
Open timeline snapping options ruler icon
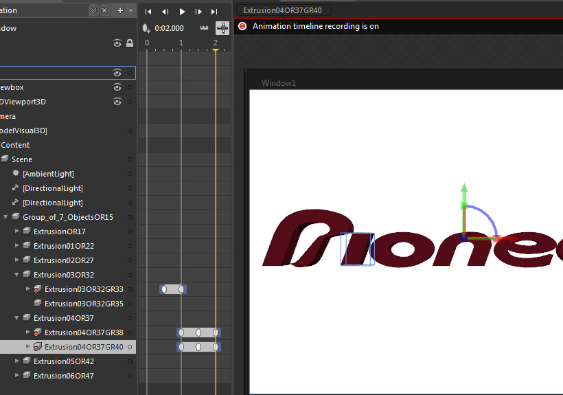coord(205,28)
